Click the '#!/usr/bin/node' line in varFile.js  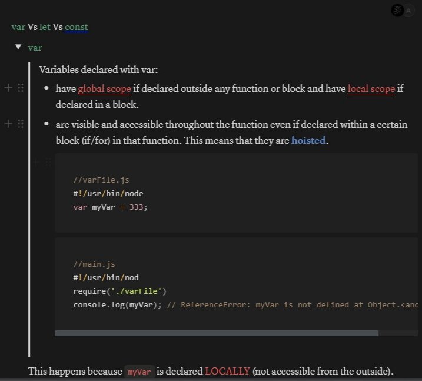108,193
